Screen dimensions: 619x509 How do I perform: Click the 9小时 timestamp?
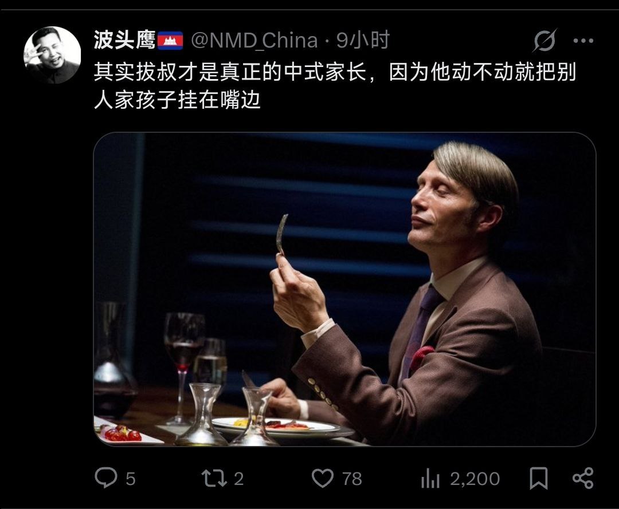(363, 40)
